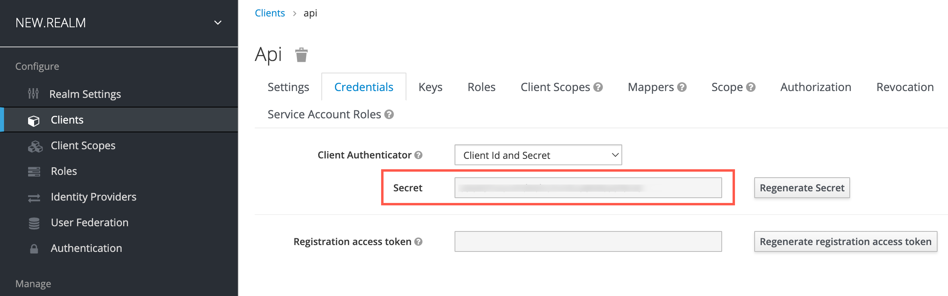Image resolution: width=948 pixels, height=296 pixels.
Task: Open the Client Authenticator dropdown
Action: coord(538,155)
